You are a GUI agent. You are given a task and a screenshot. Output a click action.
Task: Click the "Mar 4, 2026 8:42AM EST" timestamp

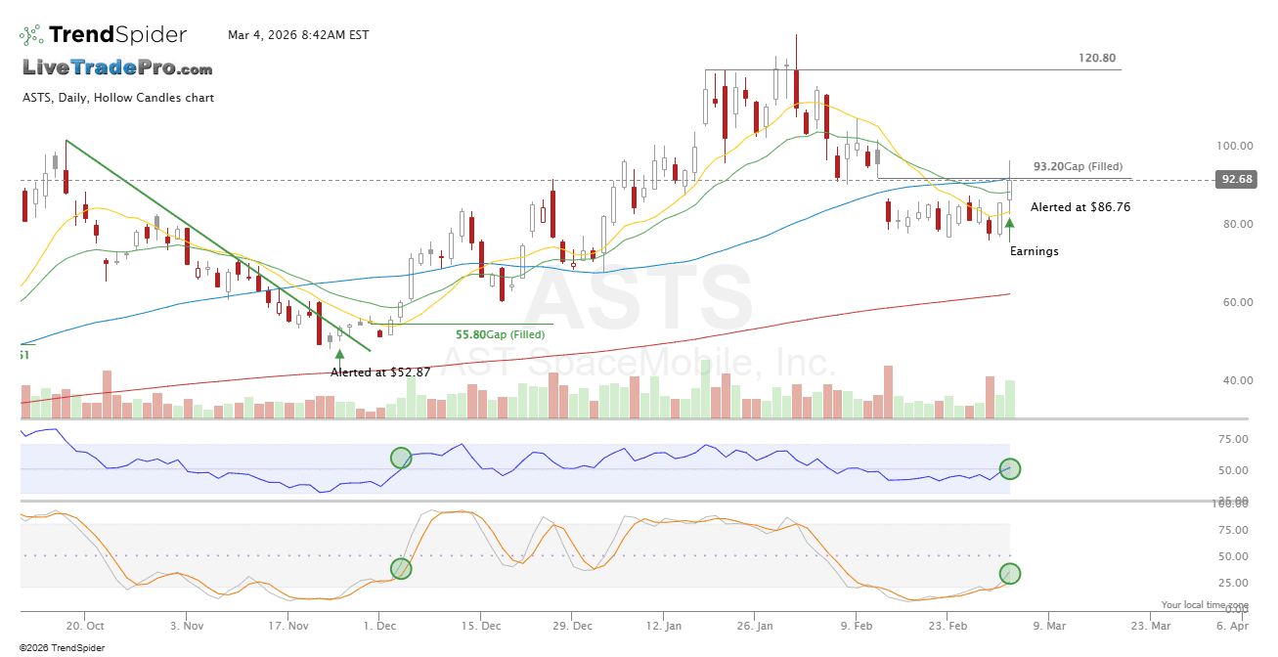click(298, 35)
